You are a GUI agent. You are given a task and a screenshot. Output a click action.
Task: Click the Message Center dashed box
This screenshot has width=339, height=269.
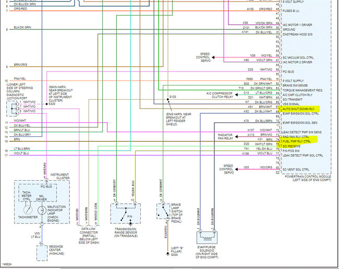click(42, 253)
